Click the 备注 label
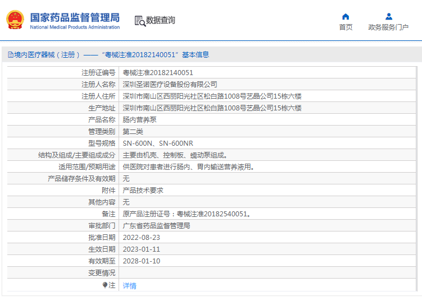This screenshot has height=301, width=422. (x=108, y=214)
